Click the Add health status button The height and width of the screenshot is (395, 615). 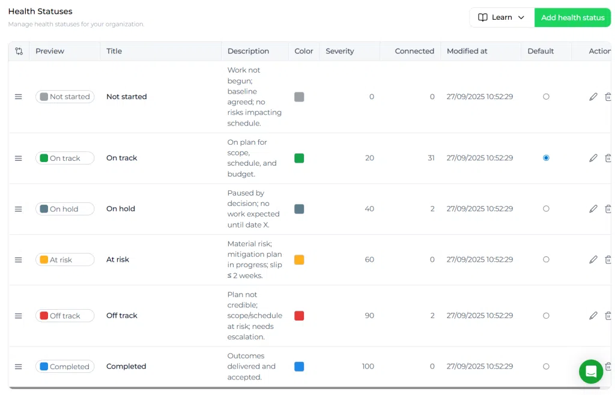point(572,17)
